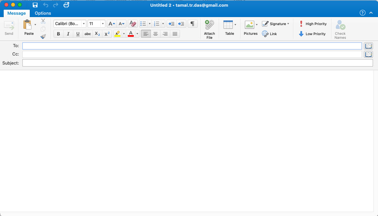Viewport: 378px width, 216px height.
Task: Open the Calibri font name dropdown
Action: pos(84,24)
